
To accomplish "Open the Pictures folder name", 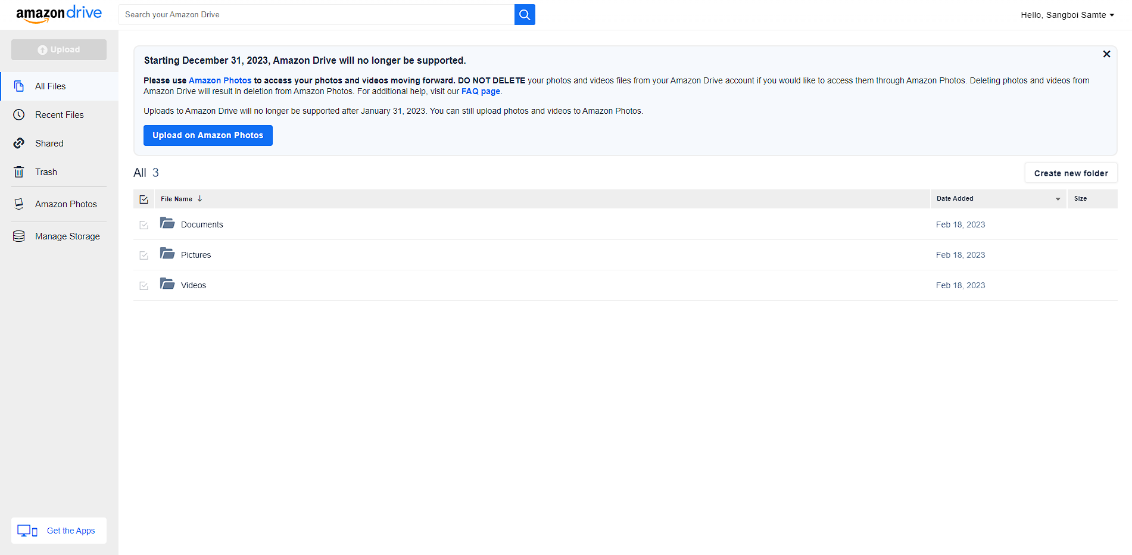I will tap(196, 255).
